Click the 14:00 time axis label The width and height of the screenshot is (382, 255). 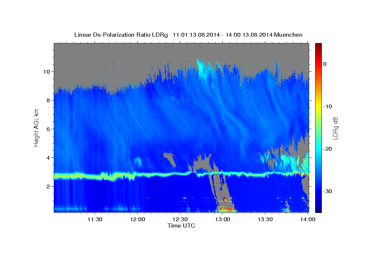[308, 219]
